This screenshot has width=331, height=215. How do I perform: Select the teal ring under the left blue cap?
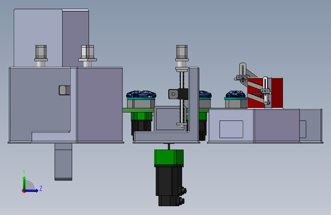[141, 98]
